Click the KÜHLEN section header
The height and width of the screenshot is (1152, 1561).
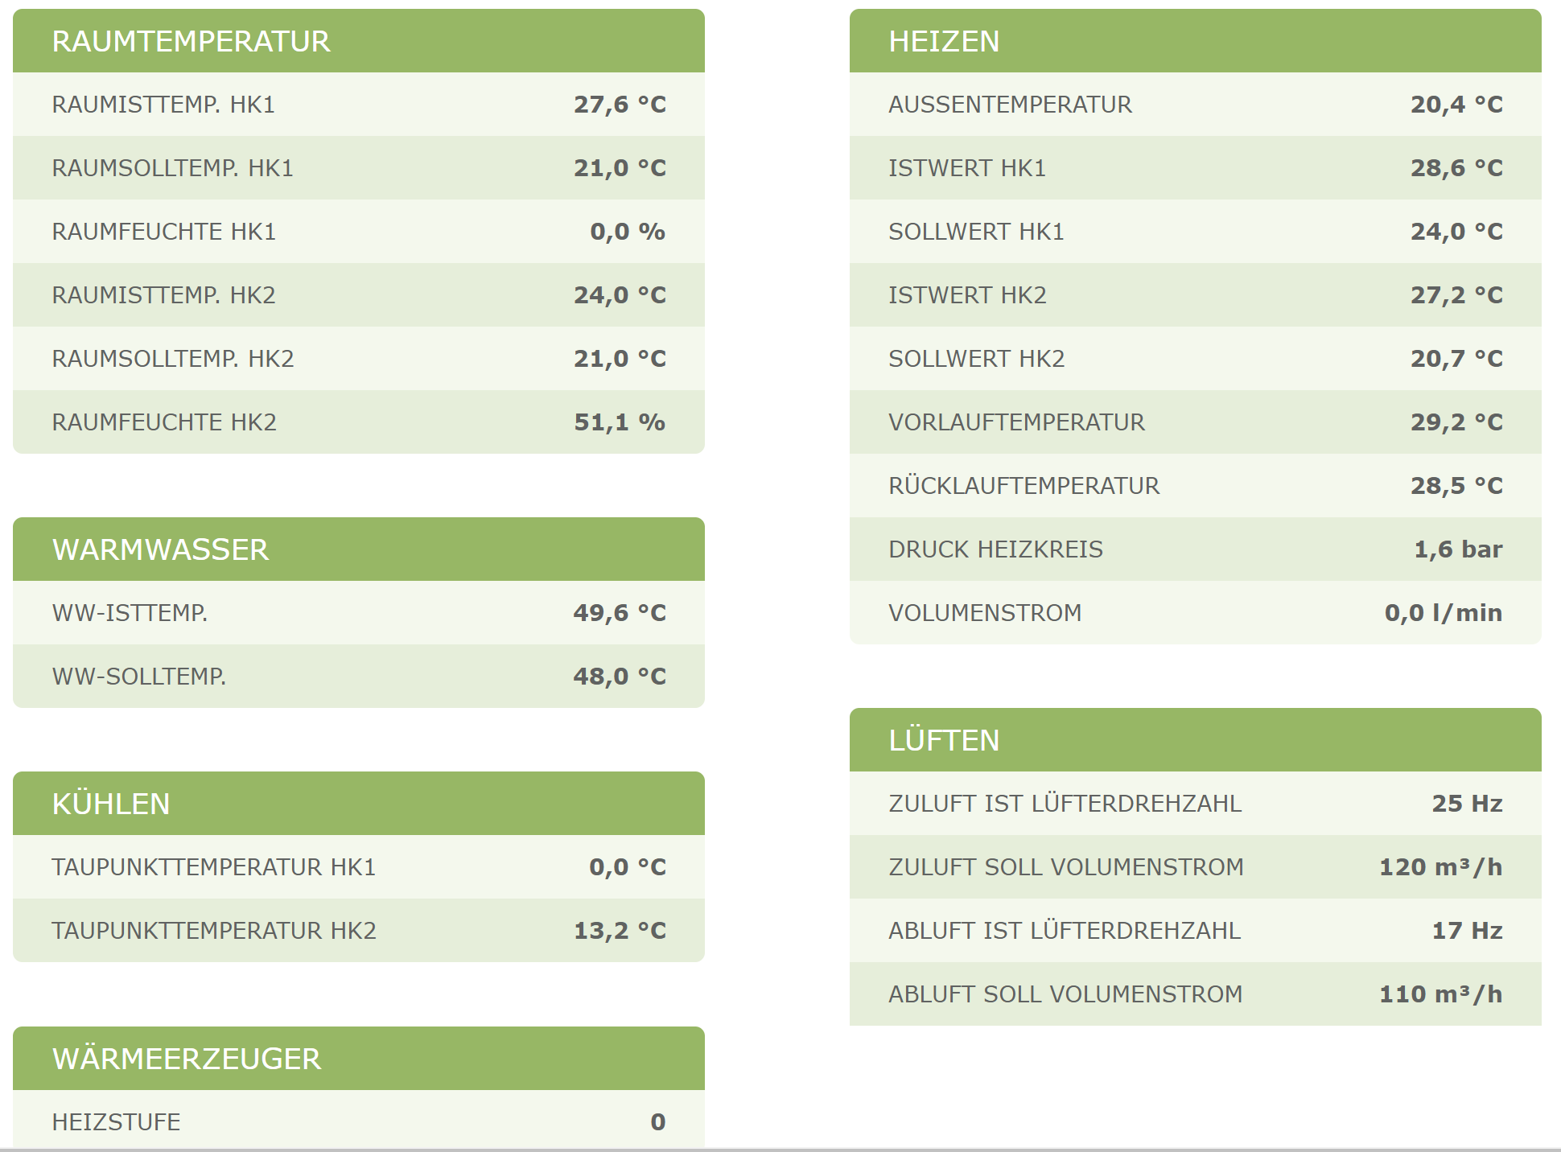(359, 804)
